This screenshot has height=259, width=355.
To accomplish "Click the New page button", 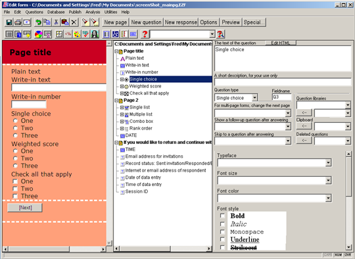I will pyautogui.click(x=116, y=22).
